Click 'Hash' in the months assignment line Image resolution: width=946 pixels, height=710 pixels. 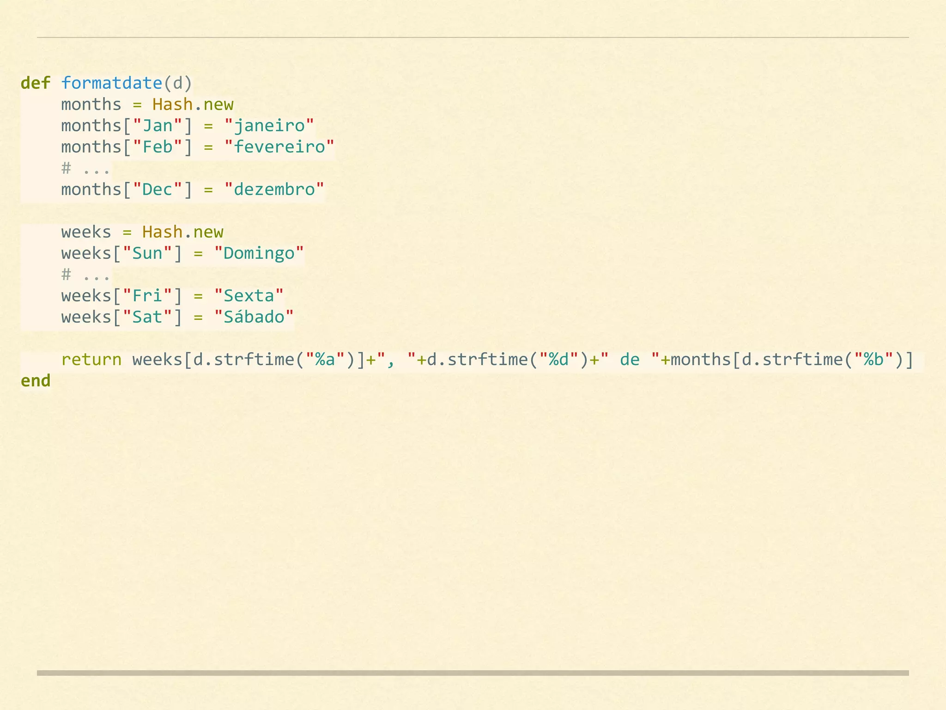pos(172,104)
